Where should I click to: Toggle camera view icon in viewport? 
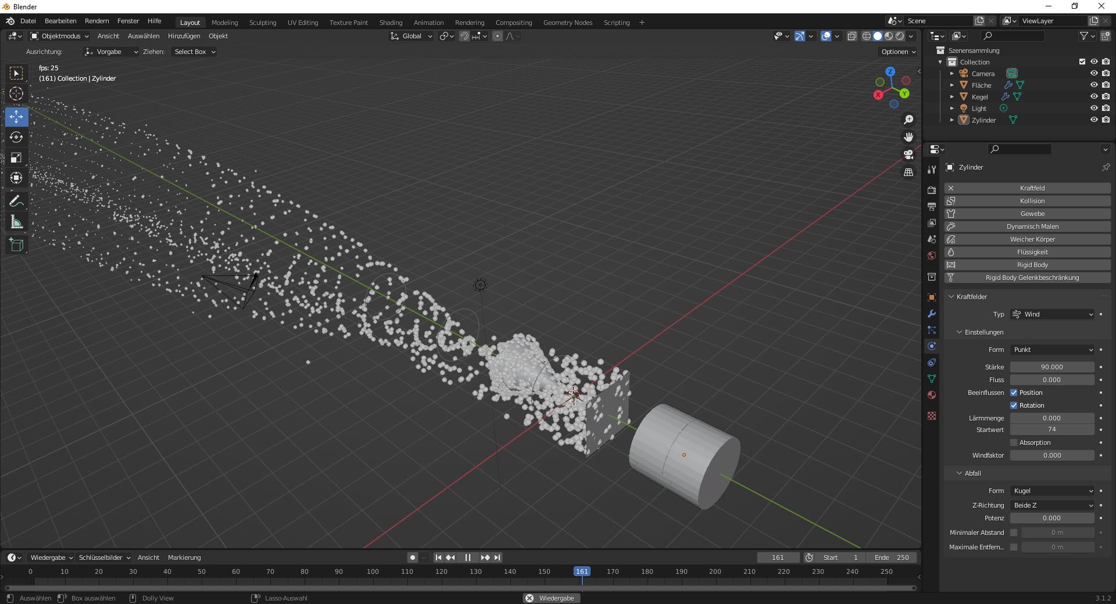tap(908, 154)
